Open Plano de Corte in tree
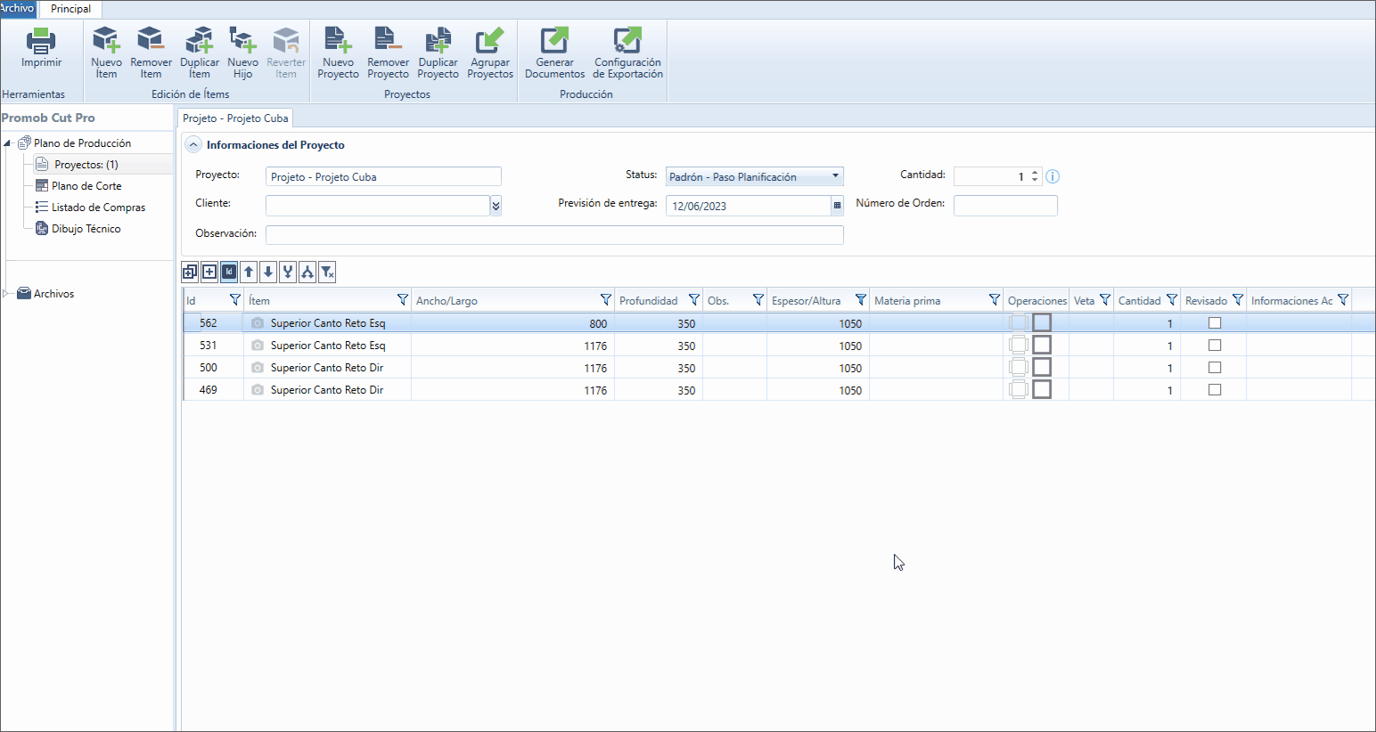Screen dimensions: 1376x732 [86, 186]
